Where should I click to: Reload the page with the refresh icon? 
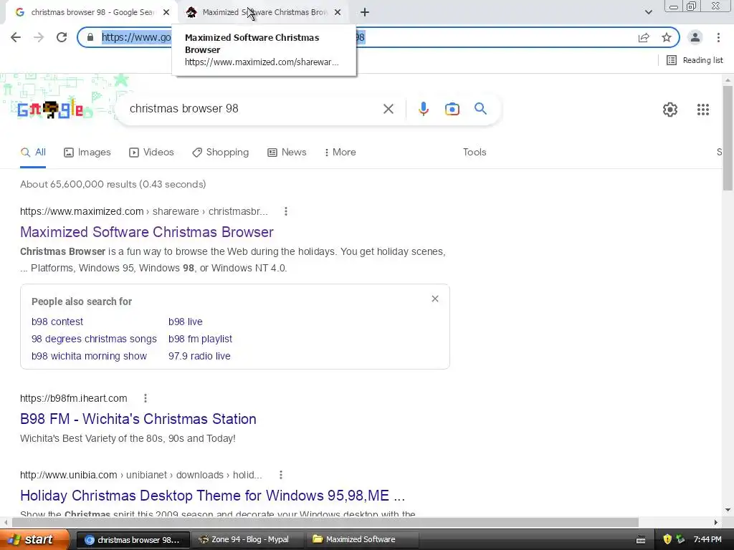pos(62,37)
